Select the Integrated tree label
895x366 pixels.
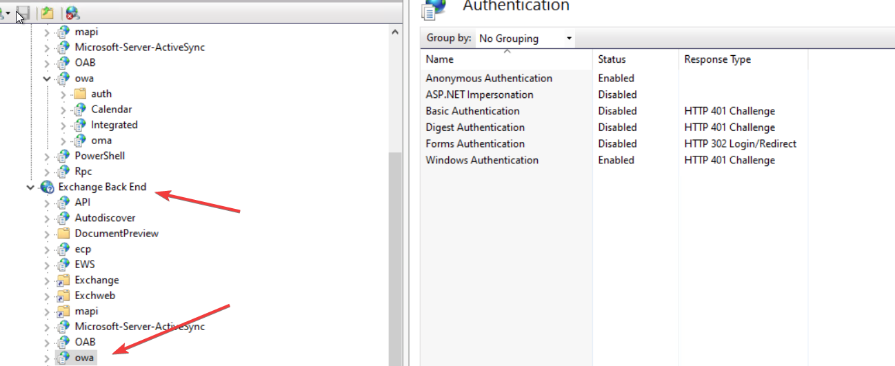pyautogui.click(x=114, y=125)
